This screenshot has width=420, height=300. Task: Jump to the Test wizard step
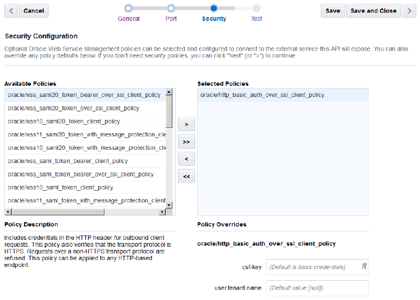pyautogui.click(x=256, y=9)
